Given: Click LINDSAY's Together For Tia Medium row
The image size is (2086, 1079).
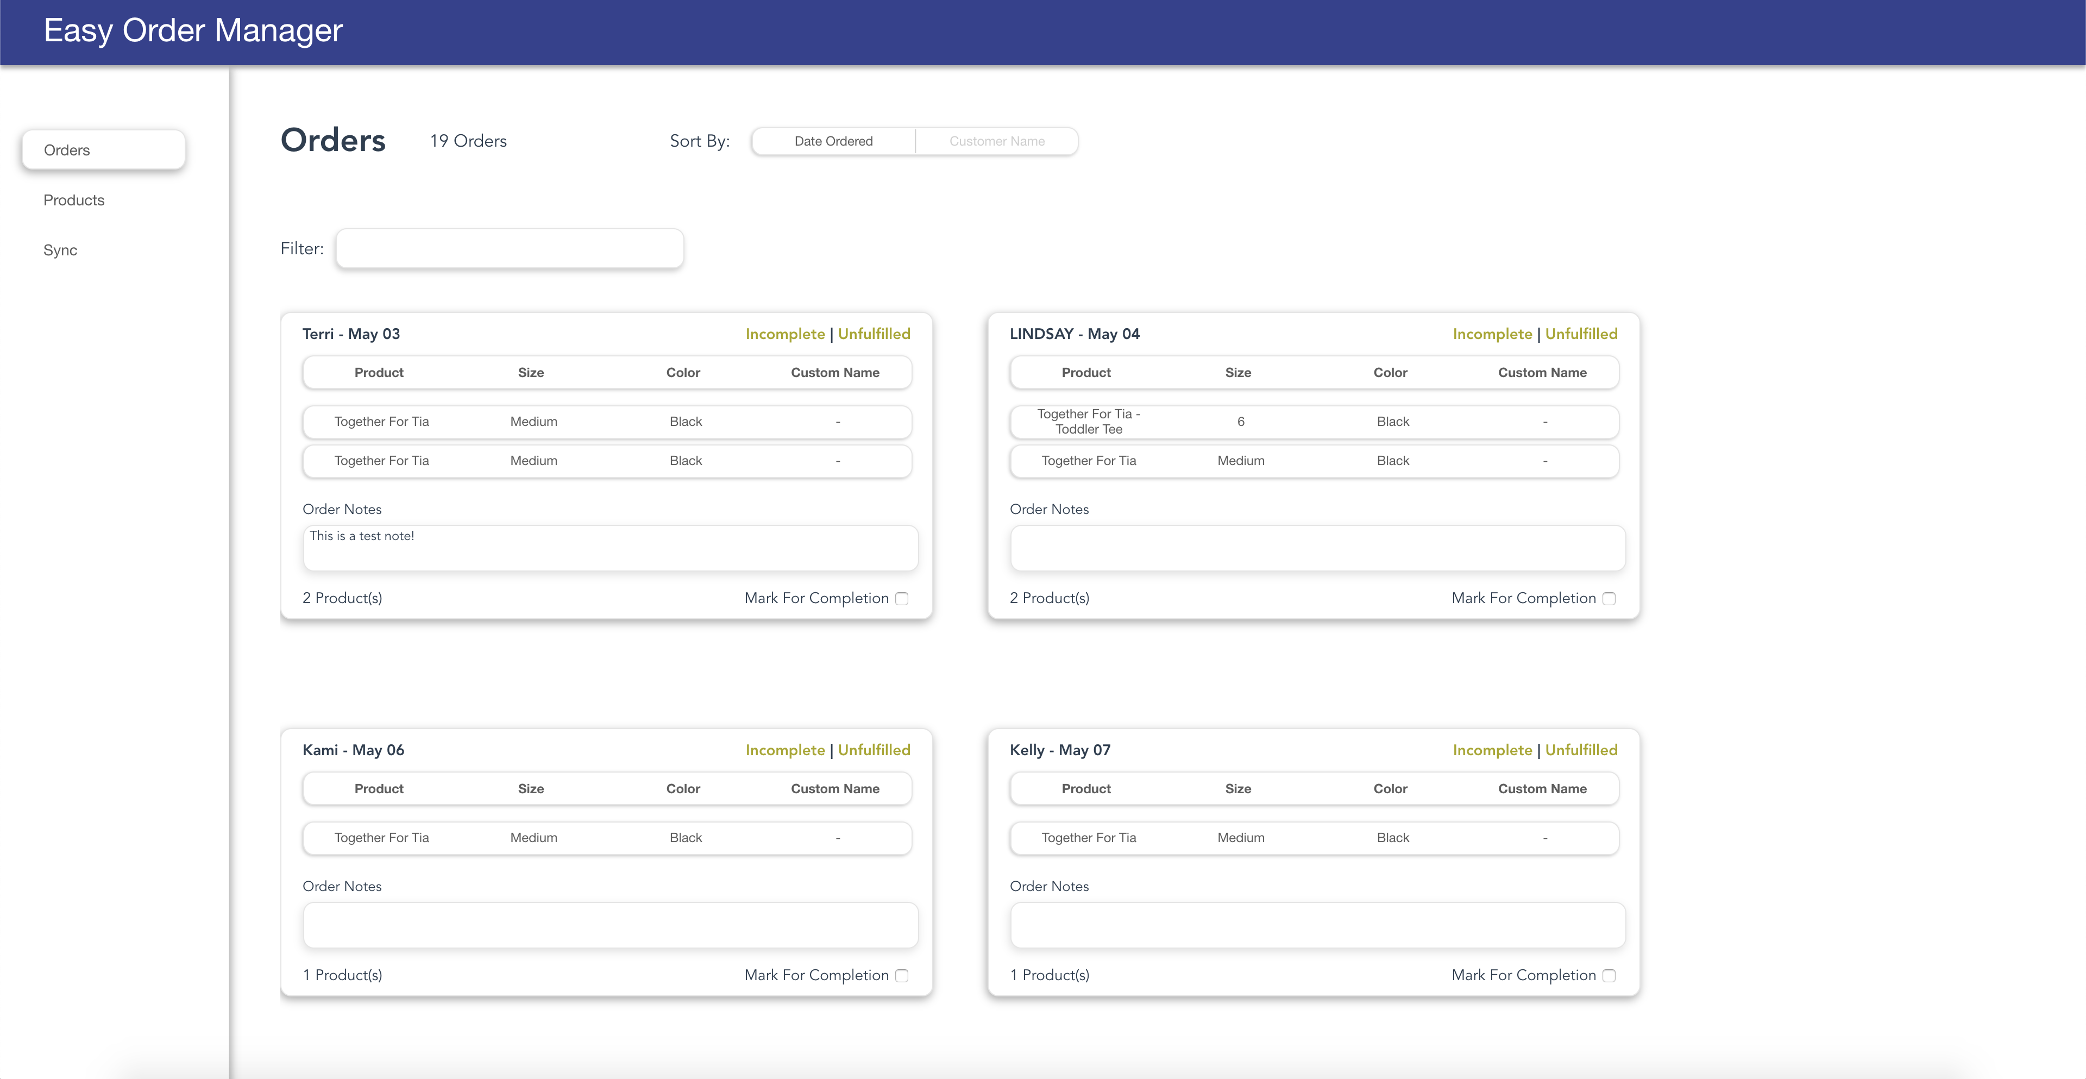Looking at the screenshot, I should click(1314, 461).
